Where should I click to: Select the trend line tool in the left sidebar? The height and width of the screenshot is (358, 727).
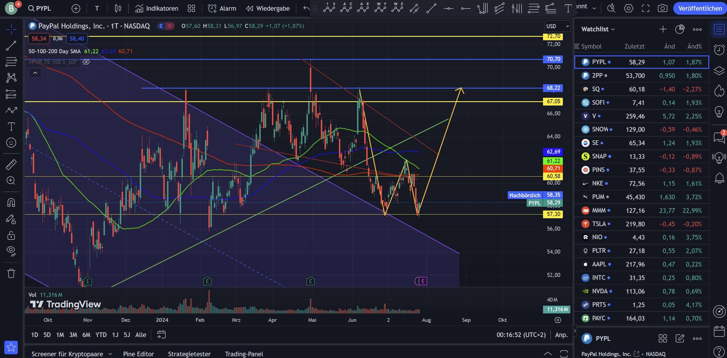click(11, 45)
